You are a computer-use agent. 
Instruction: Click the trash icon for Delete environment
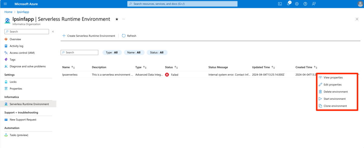pos(320,92)
